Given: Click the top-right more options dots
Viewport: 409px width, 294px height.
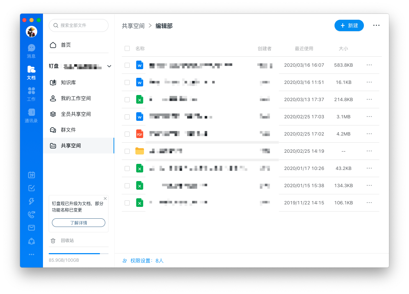Looking at the screenshot, I should pos(376,25).
